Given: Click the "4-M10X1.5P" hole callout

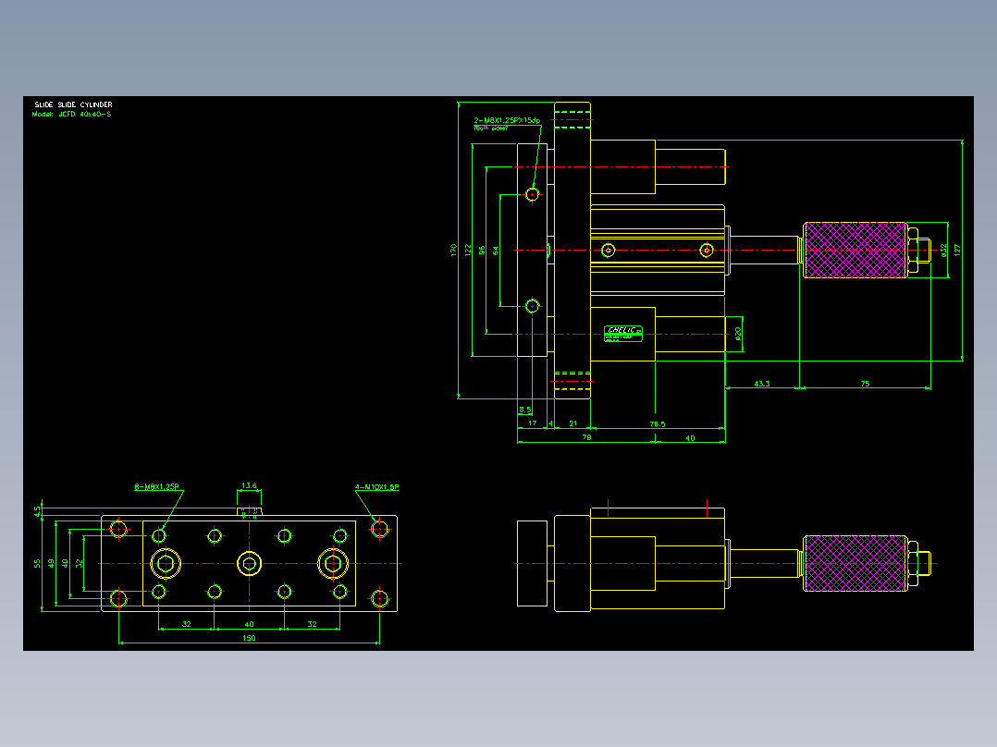Looking at the screenshot, I should tap(377, 487).
